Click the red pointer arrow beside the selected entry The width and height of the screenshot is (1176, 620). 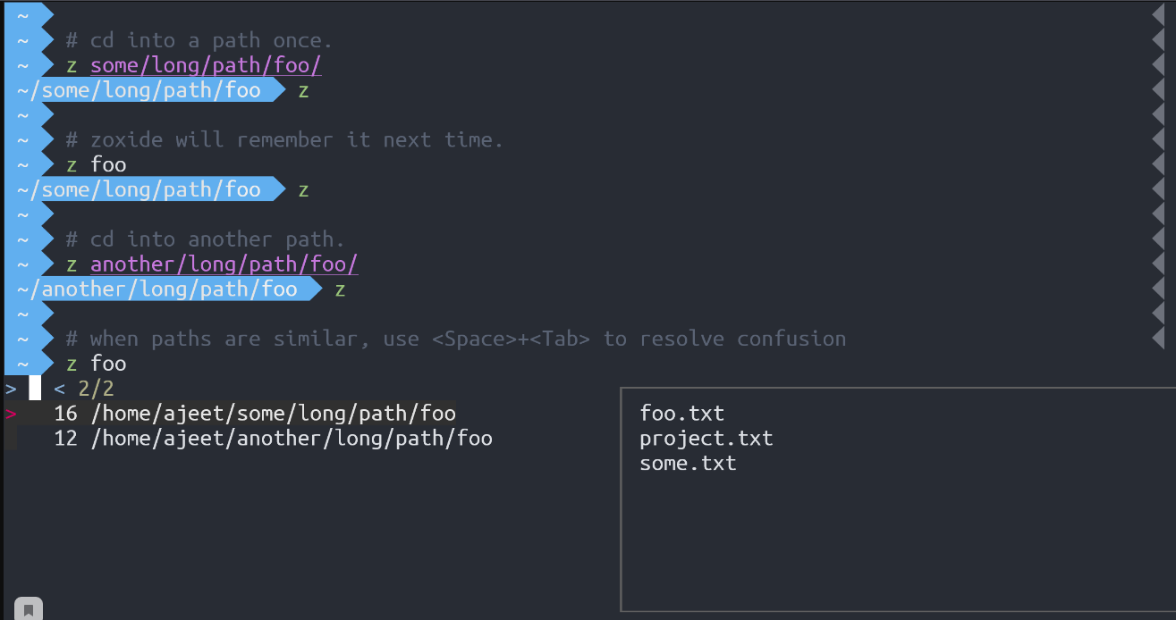coord(11,414)
